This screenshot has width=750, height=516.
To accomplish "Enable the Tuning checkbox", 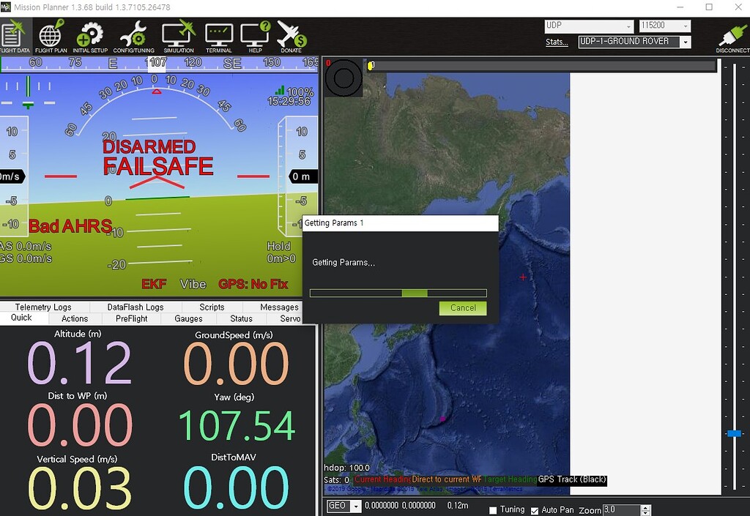I will tap(494, 509).
